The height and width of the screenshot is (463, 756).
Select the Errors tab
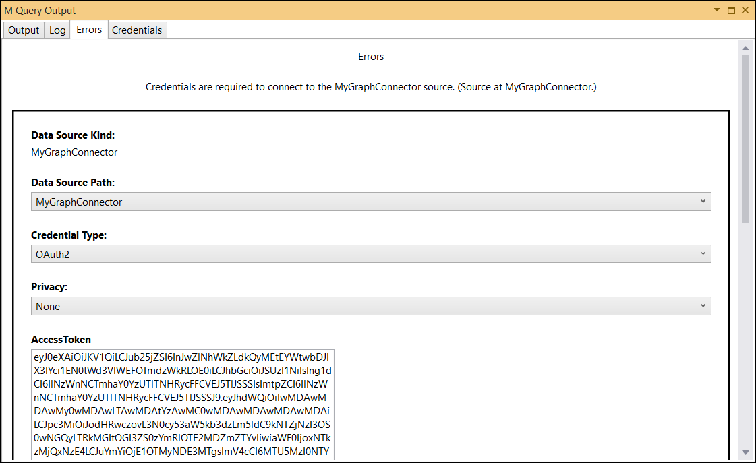[x=89, y=30]
